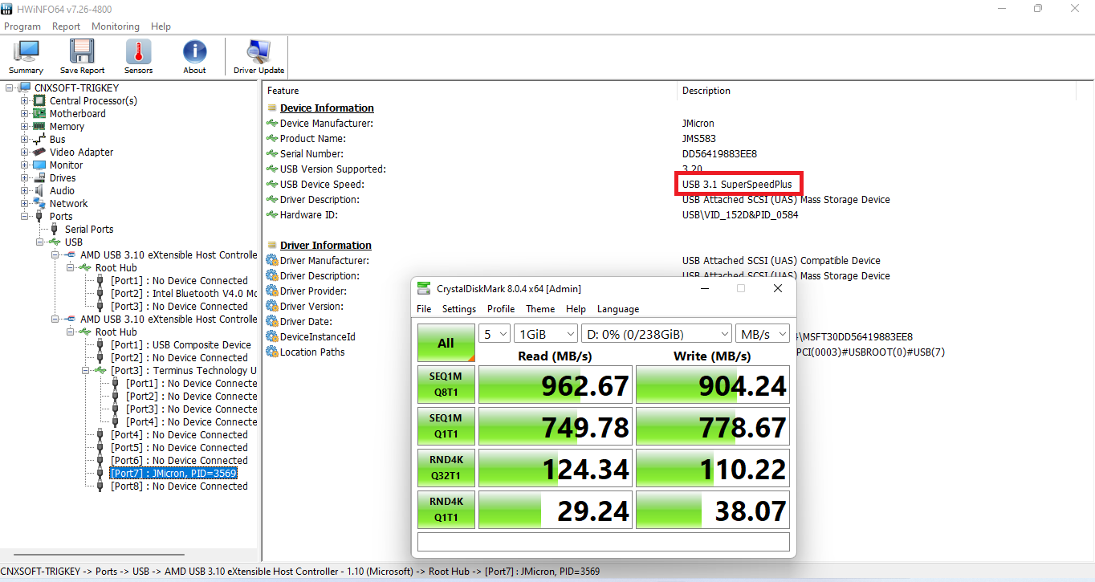Select the Network tree node
This screenshot has width=1095, height=582.
68,203
